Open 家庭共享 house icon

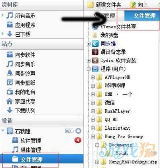(x=10, y=101)
